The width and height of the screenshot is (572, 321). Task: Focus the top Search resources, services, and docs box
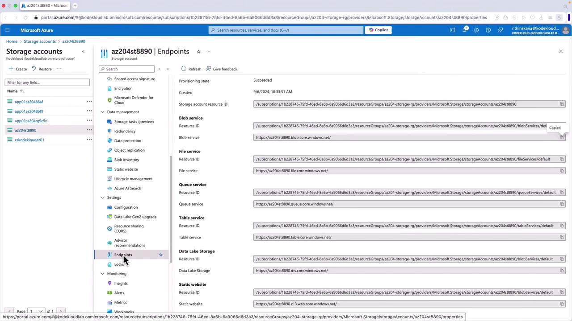point(286,30)
